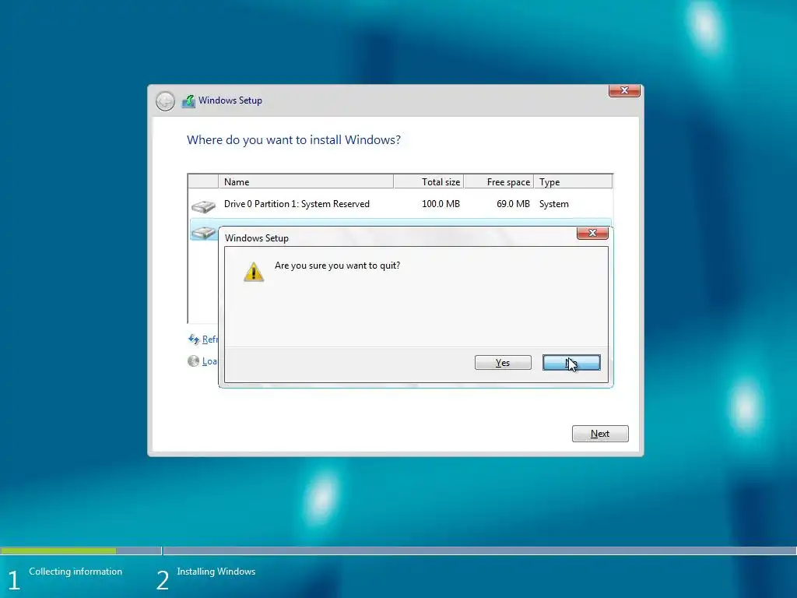Sort partitions by Name column header
The image size is (797, 598).
305,181
